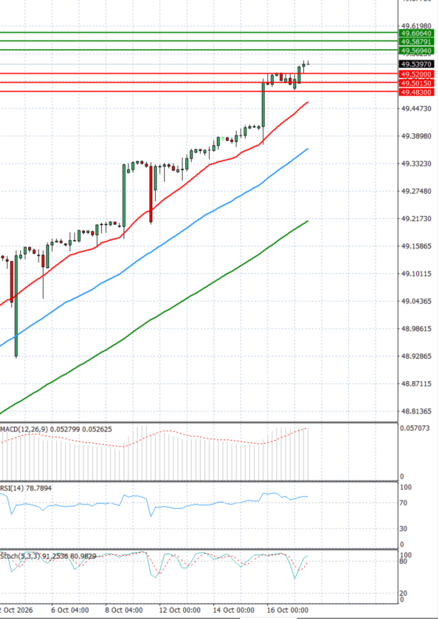Click the 49.33230 price scale value
The width and height of the screenshot is (438, 619).
(416, 164)
